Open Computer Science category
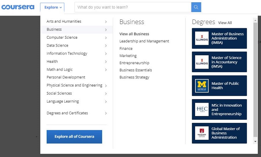This screenshot has width=261, height=157. pos(62,37)
